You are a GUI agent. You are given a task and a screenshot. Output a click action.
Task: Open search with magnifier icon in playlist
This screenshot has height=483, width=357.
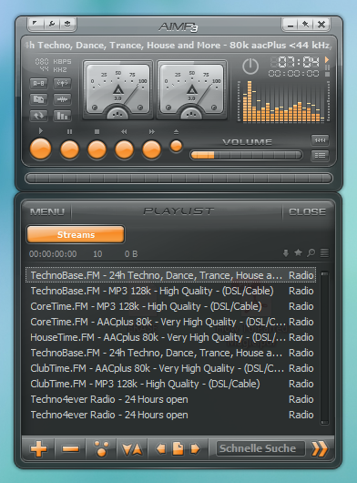click(x=311, y=253)
